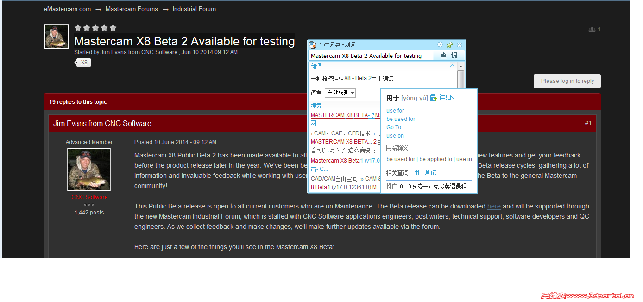Click the 搜索 section heading
The image size is (643, 302).
click(316, 106)
